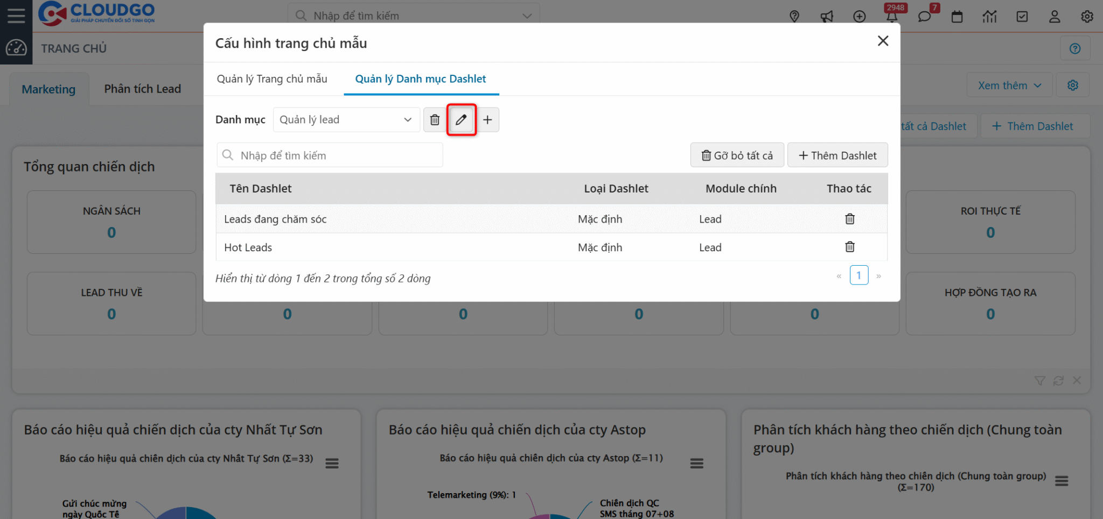Remove the Leads đang chăm sóc dashlet
The image size is (1103, 519).
coord(850,219)
